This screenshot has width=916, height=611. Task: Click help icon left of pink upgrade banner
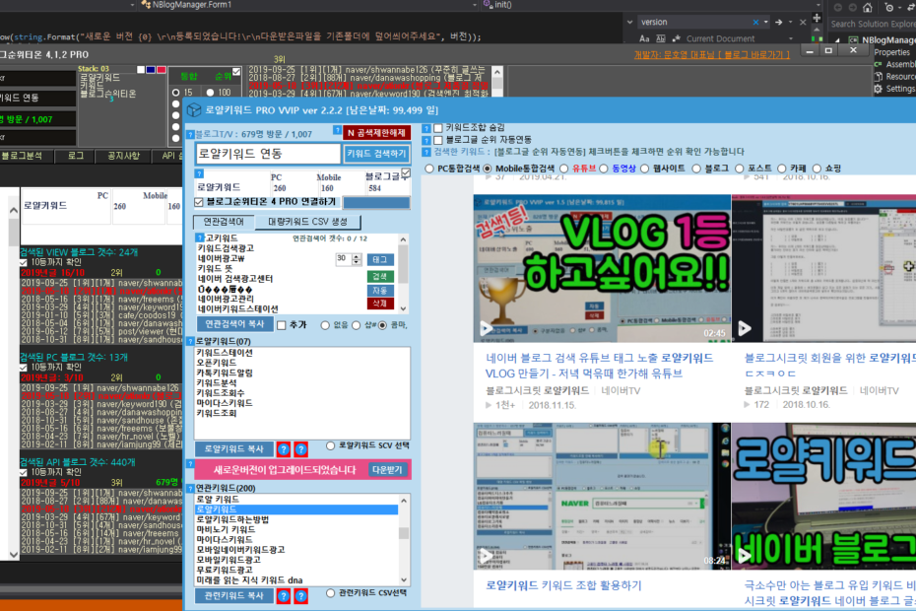coord(190,463)
